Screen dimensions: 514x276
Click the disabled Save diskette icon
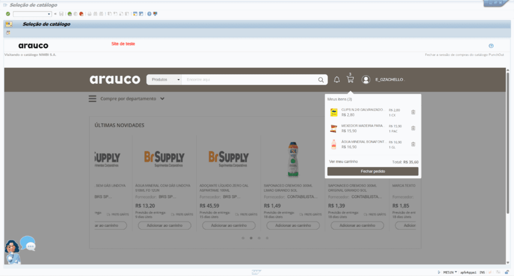[x=61, y=14]
